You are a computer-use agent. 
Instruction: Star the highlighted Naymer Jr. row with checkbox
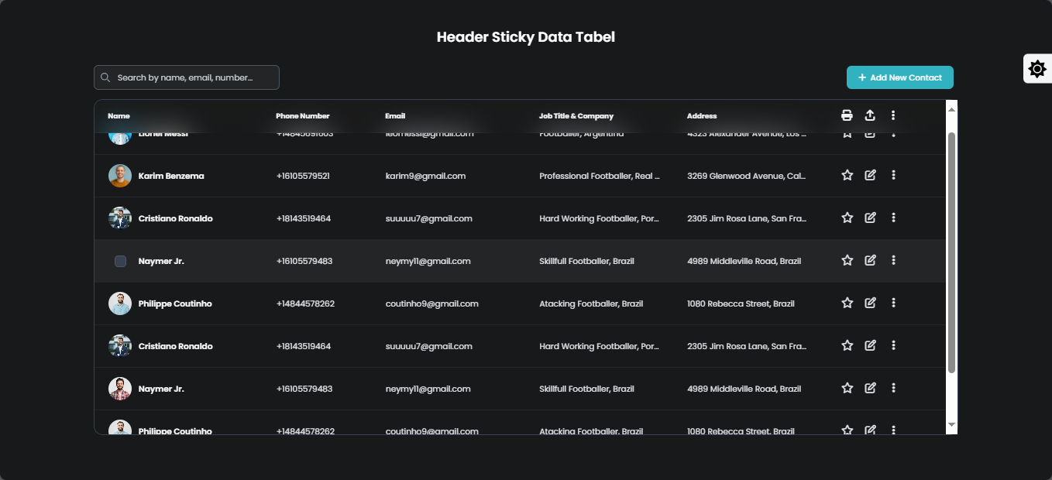847,260
